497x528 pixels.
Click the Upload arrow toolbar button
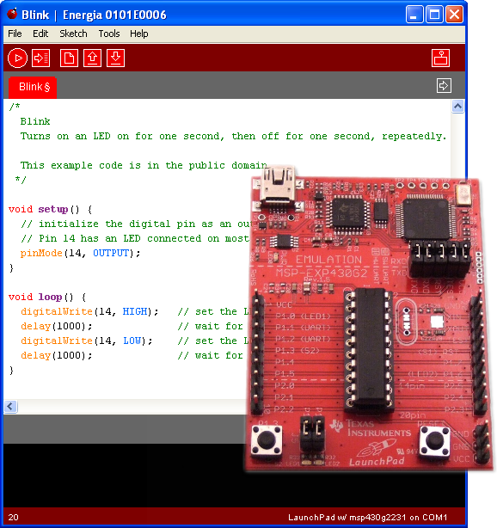click(40, 58)
